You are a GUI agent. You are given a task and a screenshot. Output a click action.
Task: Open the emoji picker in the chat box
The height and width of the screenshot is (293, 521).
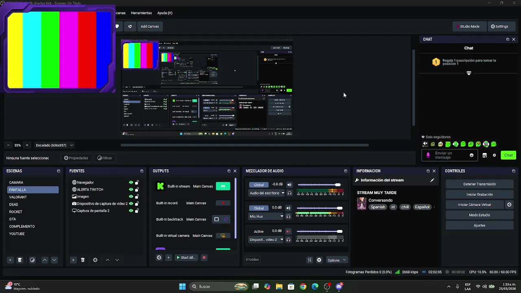pos(472,155)
